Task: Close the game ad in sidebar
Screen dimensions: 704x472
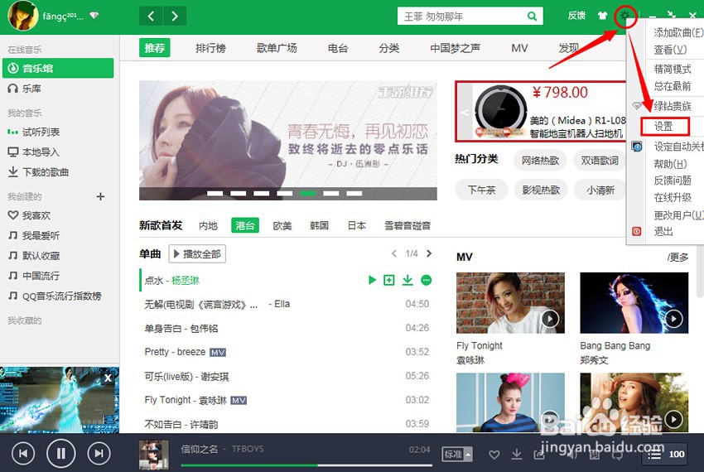Action: point(108,378)
